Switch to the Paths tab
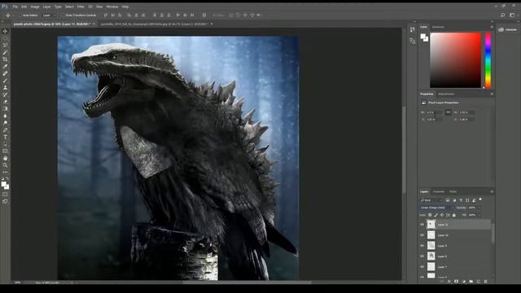This screenshot has width=521, height=293. point(453,192)
